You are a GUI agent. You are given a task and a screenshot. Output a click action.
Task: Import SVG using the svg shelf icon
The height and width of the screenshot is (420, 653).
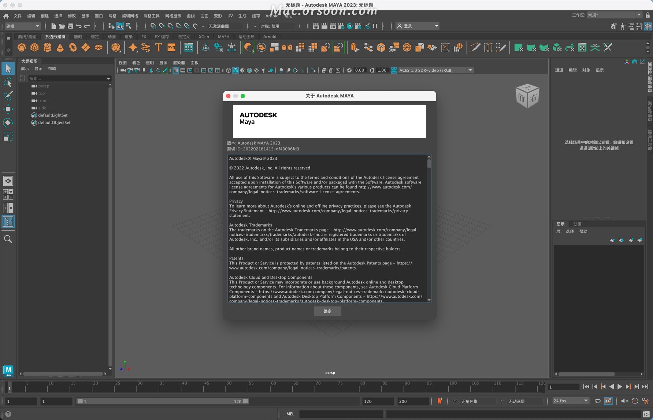tap(171, 48)
